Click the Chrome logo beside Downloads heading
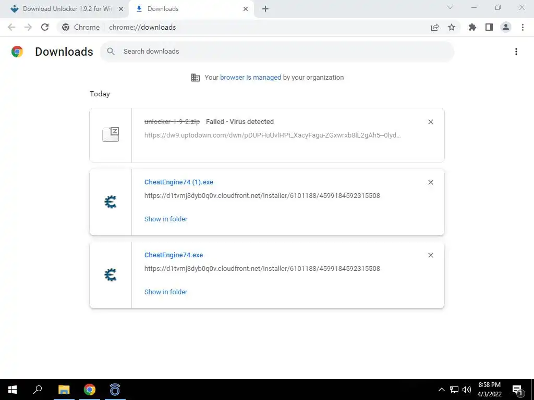 click(17, 52)
